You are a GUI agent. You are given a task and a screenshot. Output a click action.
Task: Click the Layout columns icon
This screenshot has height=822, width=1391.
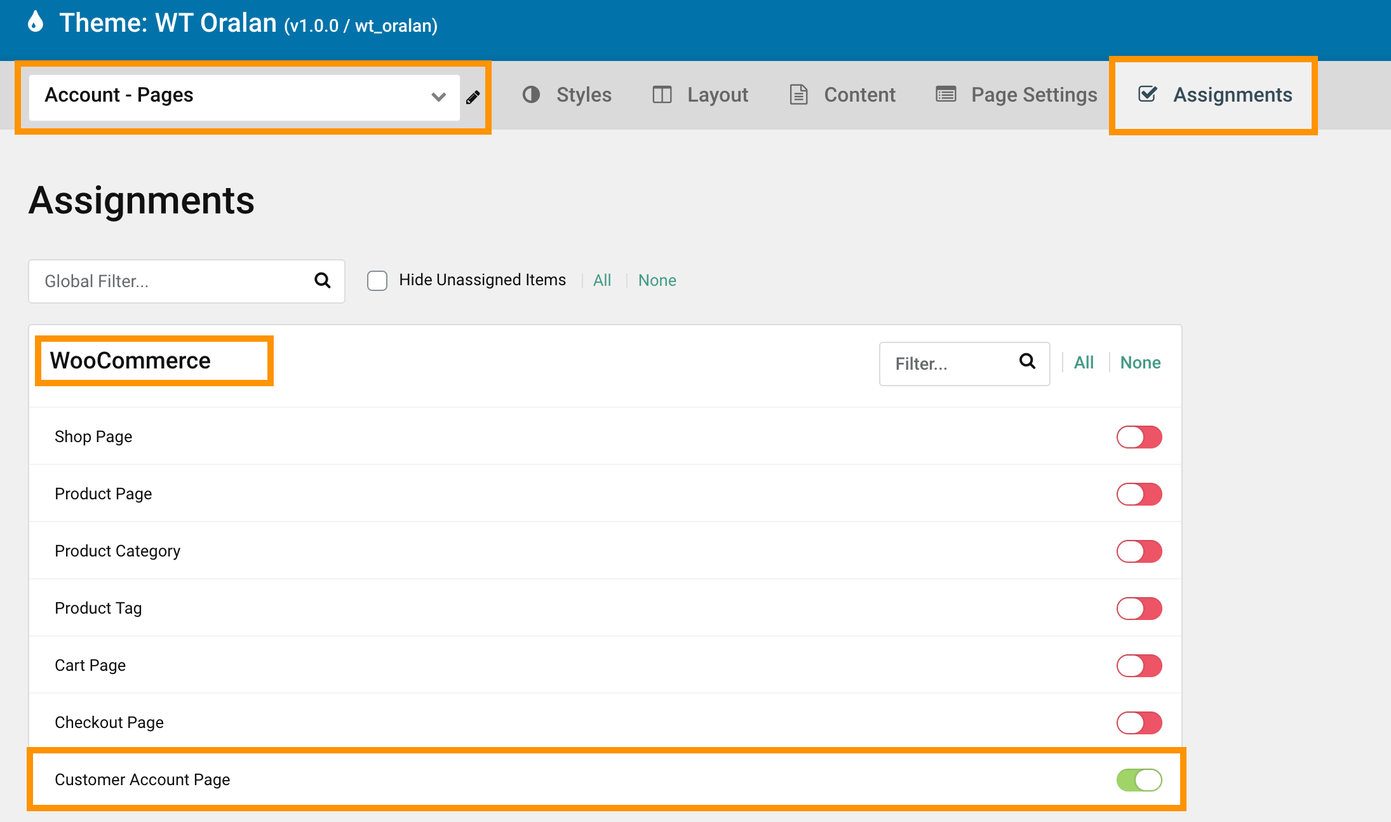[662, 95]
